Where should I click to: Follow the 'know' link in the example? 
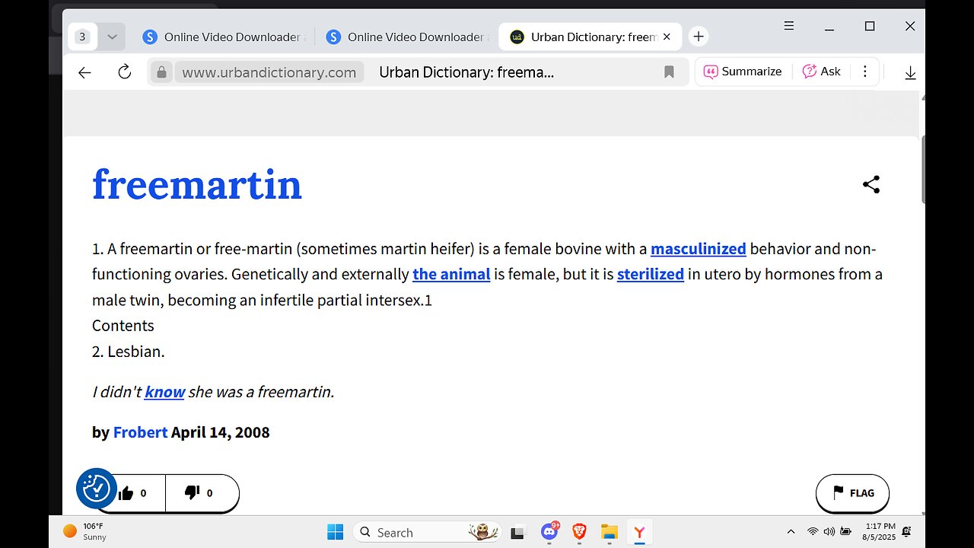(x=165, y=392)
